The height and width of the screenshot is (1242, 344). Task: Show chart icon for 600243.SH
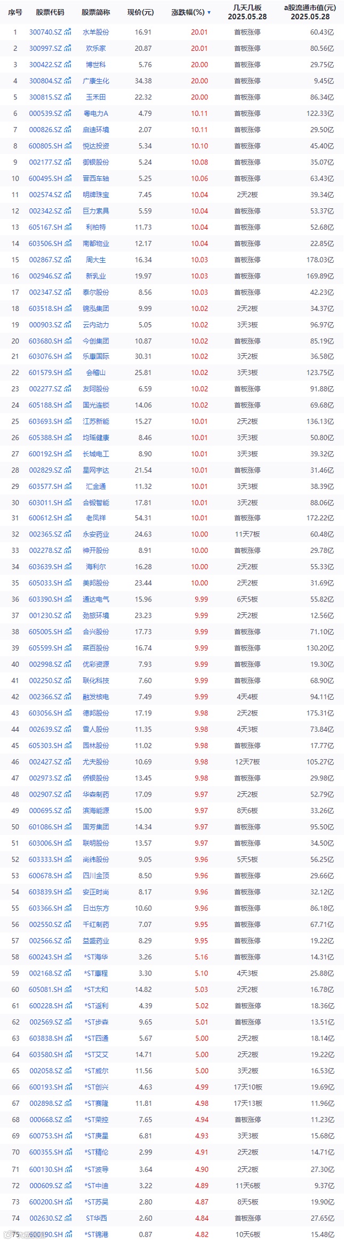tap(68, 957)
